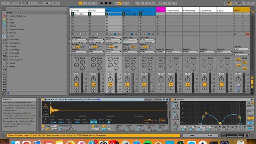Deactivate track 20 with its activator button
256x144 pixels.
point(110,84)
